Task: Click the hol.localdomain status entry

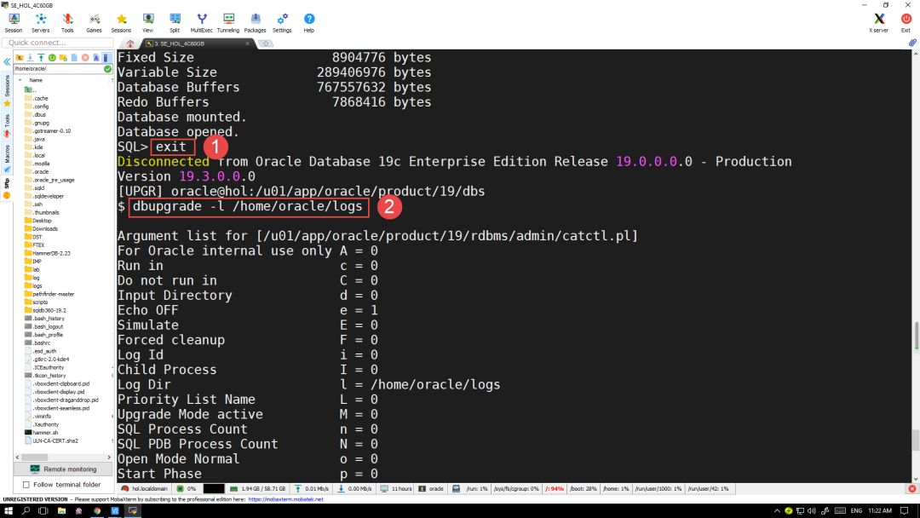Action: pyautogui.click(x=145, y=489)
